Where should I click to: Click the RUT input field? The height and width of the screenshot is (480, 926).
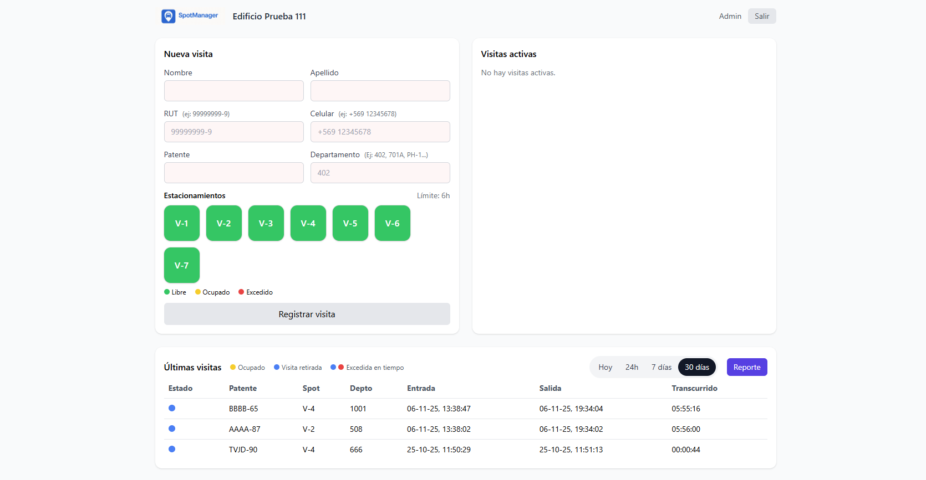233,132
